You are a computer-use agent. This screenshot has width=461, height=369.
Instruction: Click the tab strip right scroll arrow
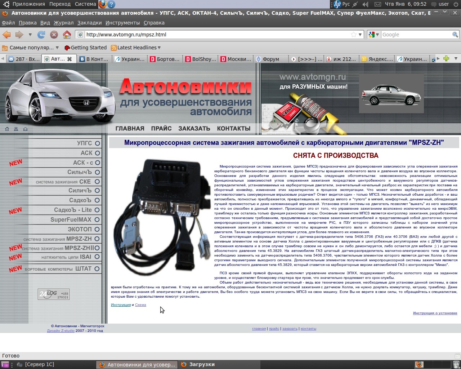[438, 59]
